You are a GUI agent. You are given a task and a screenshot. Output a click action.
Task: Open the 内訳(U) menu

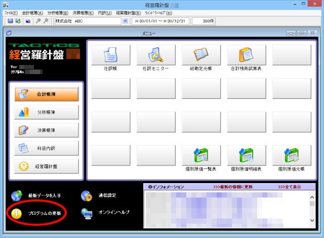[x=105, y=13]
